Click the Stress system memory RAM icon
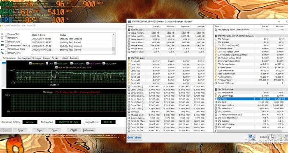 pyautogui.click(x=2, y=45)
